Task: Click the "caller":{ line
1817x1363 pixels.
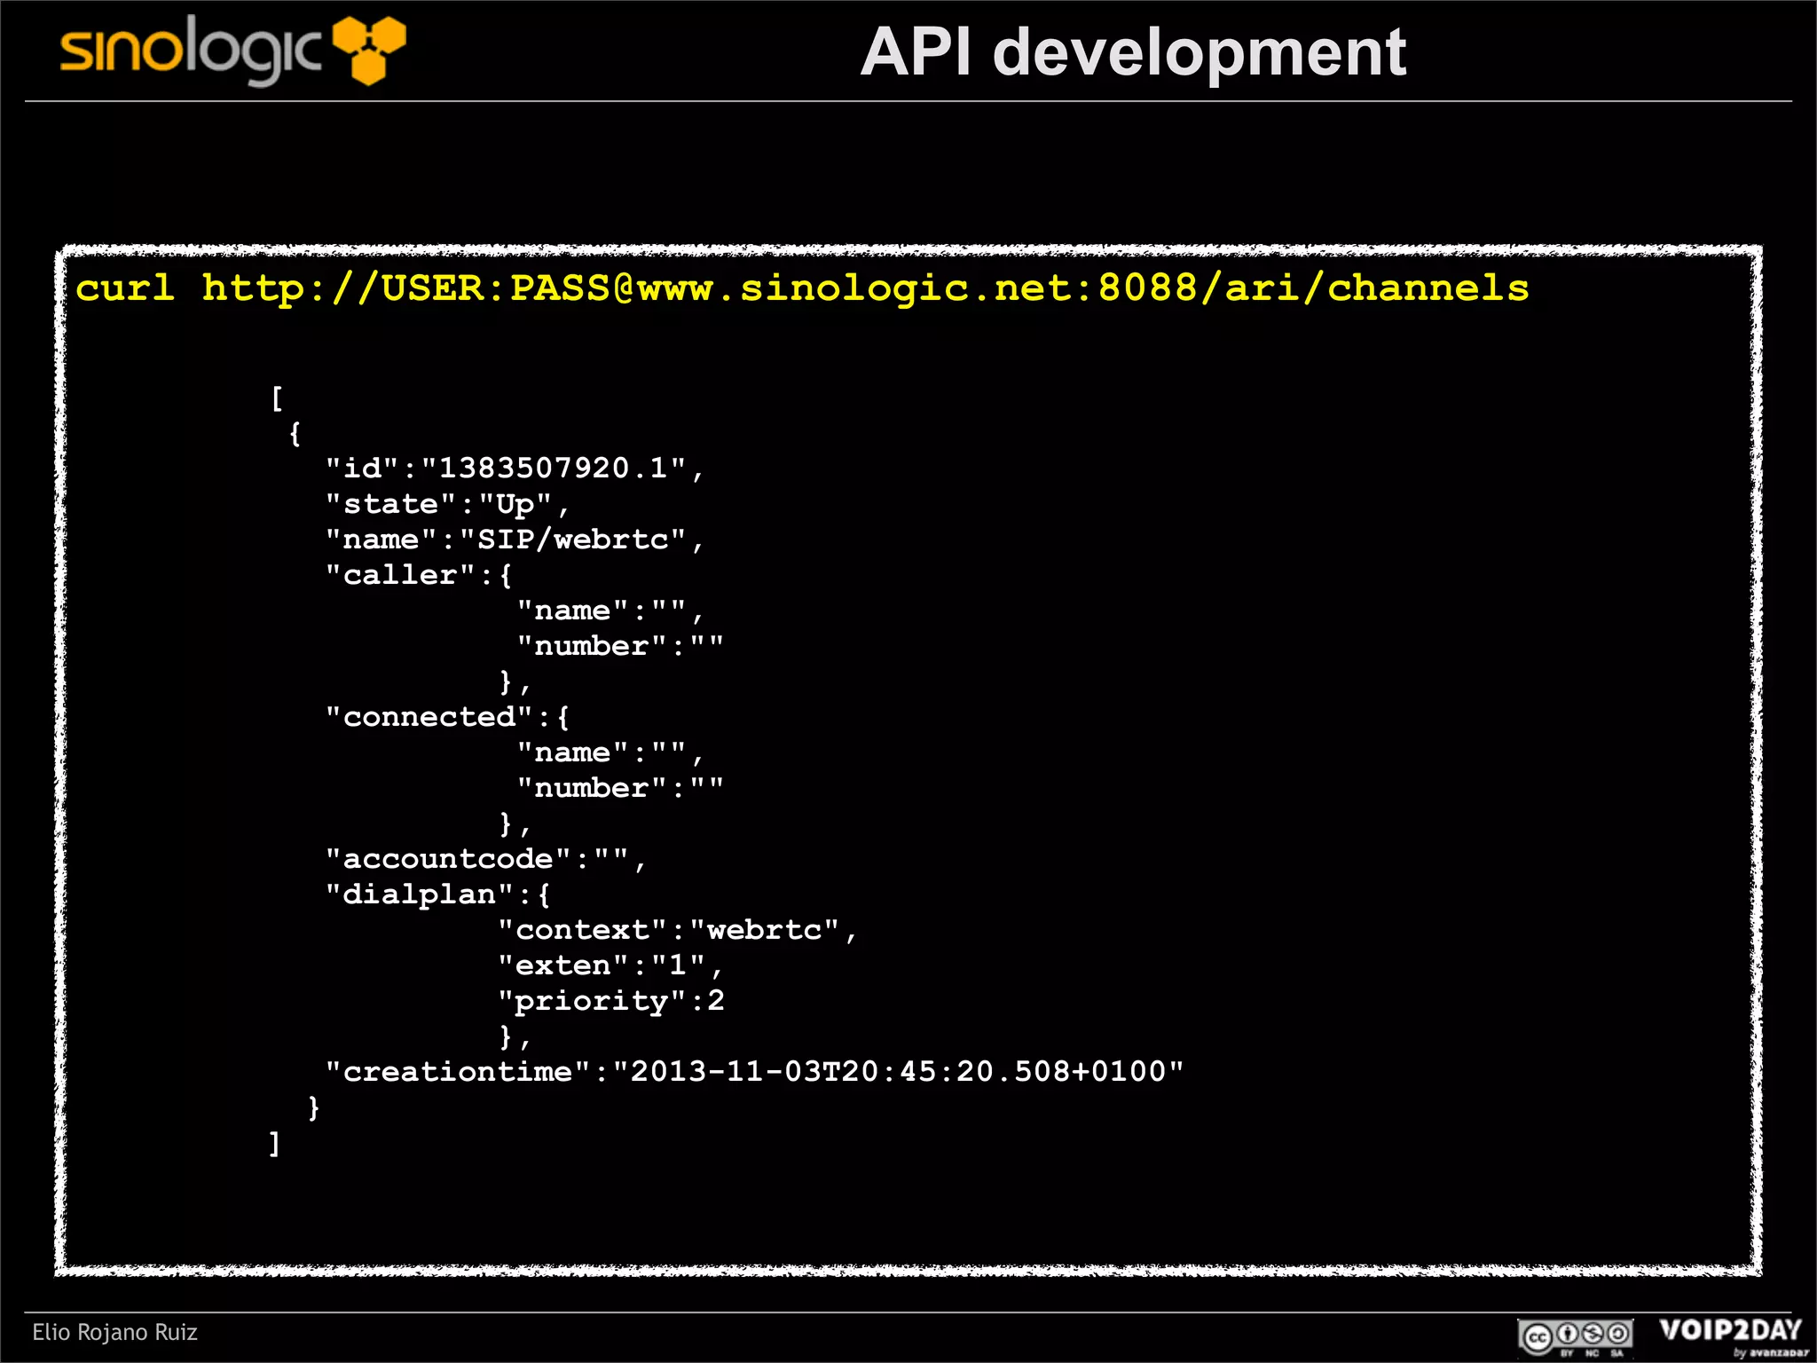Action: 419,575
